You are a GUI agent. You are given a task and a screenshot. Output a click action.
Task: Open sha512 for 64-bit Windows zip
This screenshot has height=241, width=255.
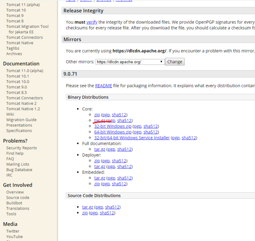pos(150,132)
